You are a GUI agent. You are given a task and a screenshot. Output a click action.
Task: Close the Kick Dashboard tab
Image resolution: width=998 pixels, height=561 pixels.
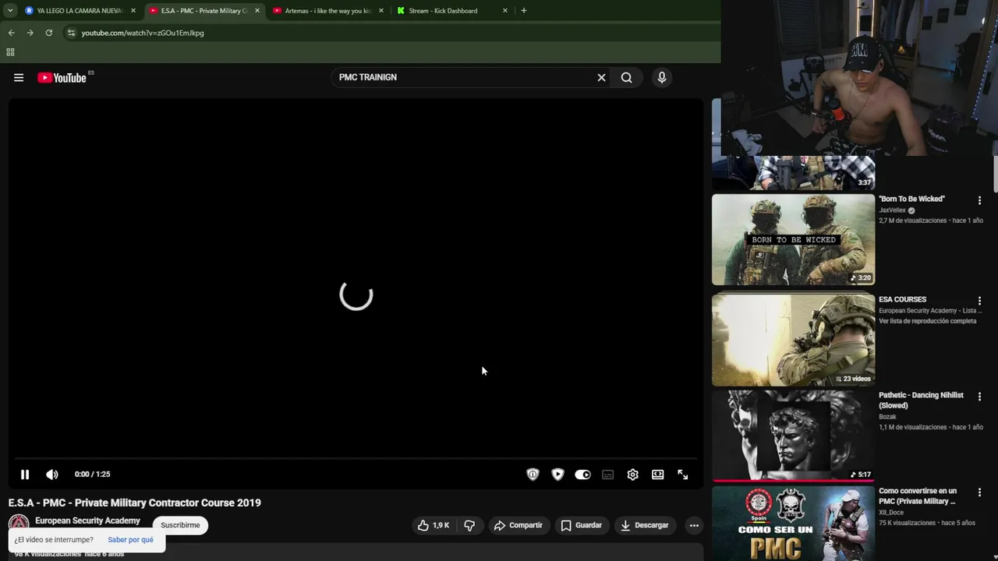pos(505,11)
